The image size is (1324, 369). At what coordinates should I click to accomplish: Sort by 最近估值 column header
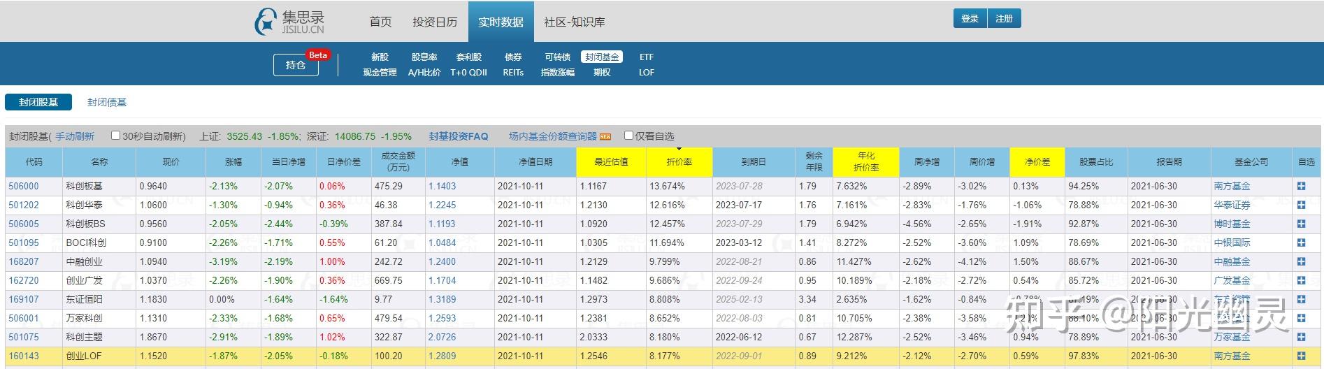[611, 162]
